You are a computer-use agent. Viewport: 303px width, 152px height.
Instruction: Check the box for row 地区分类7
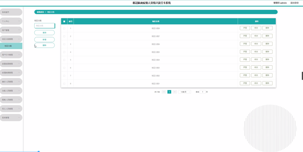pos(64,36)
